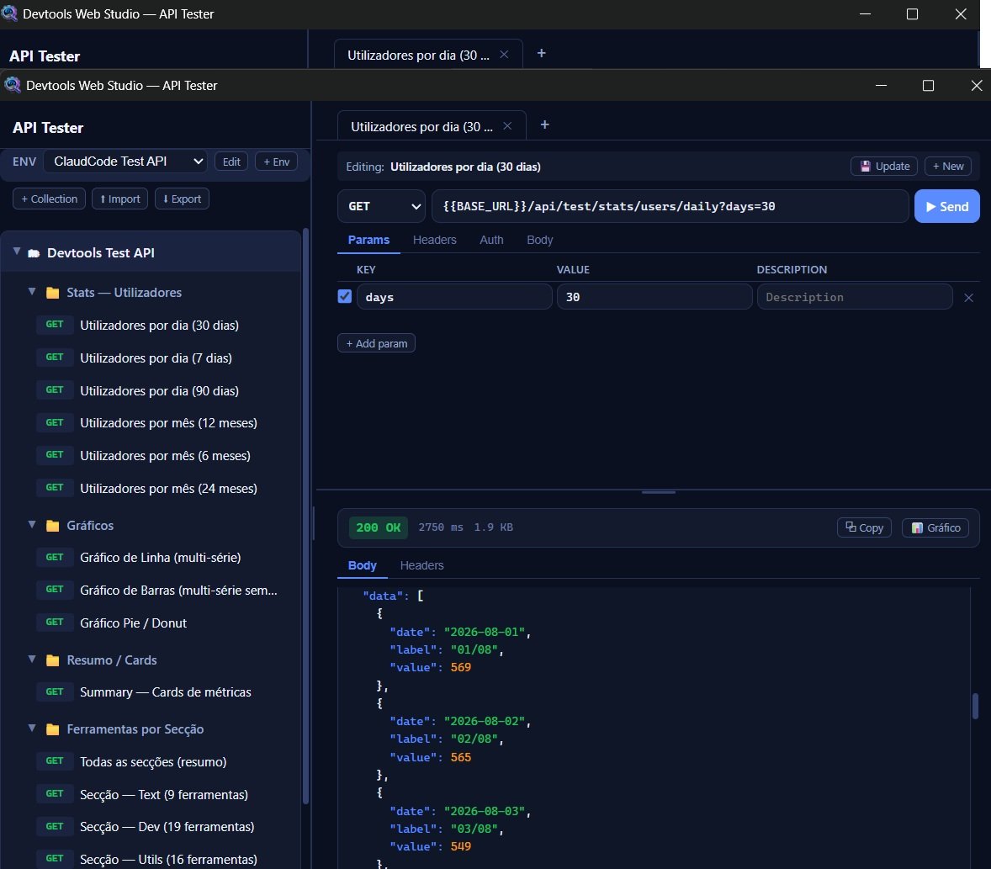
Task: Select the response Headers tab
Action: [421, 565]
